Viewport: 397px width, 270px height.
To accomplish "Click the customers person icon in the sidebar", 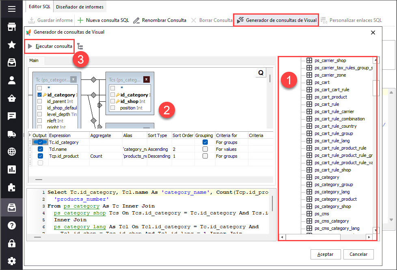I will (12, 80).
